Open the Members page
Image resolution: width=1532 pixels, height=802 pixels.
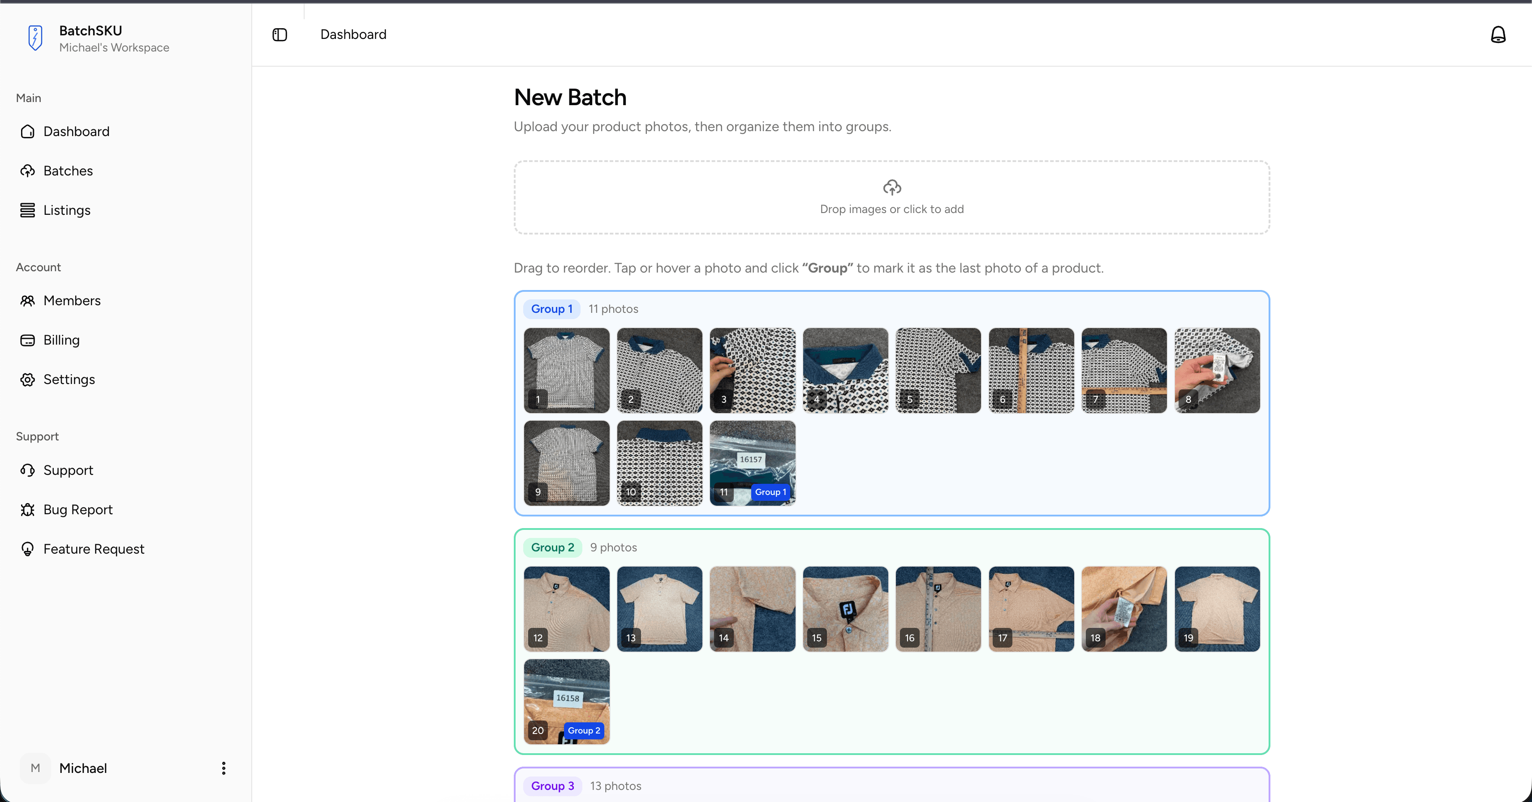coord(72,301)
